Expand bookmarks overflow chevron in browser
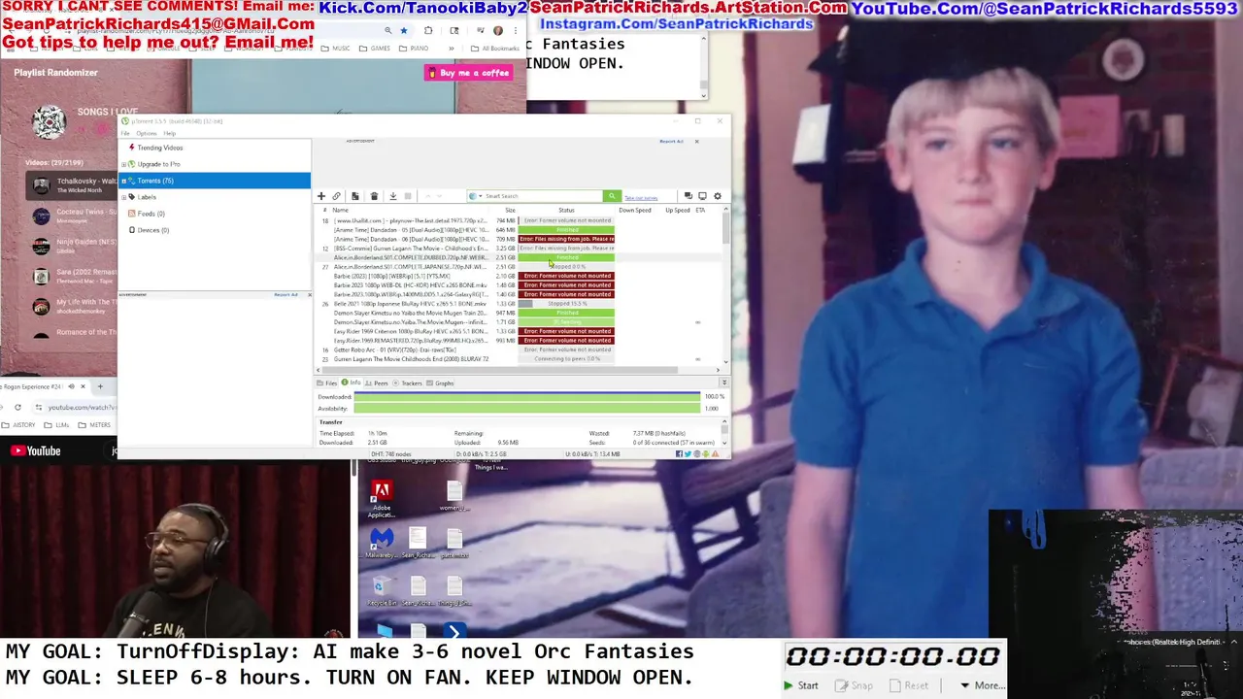The width and height of the screenshot is (1243, 699). [x=452, y=49]
